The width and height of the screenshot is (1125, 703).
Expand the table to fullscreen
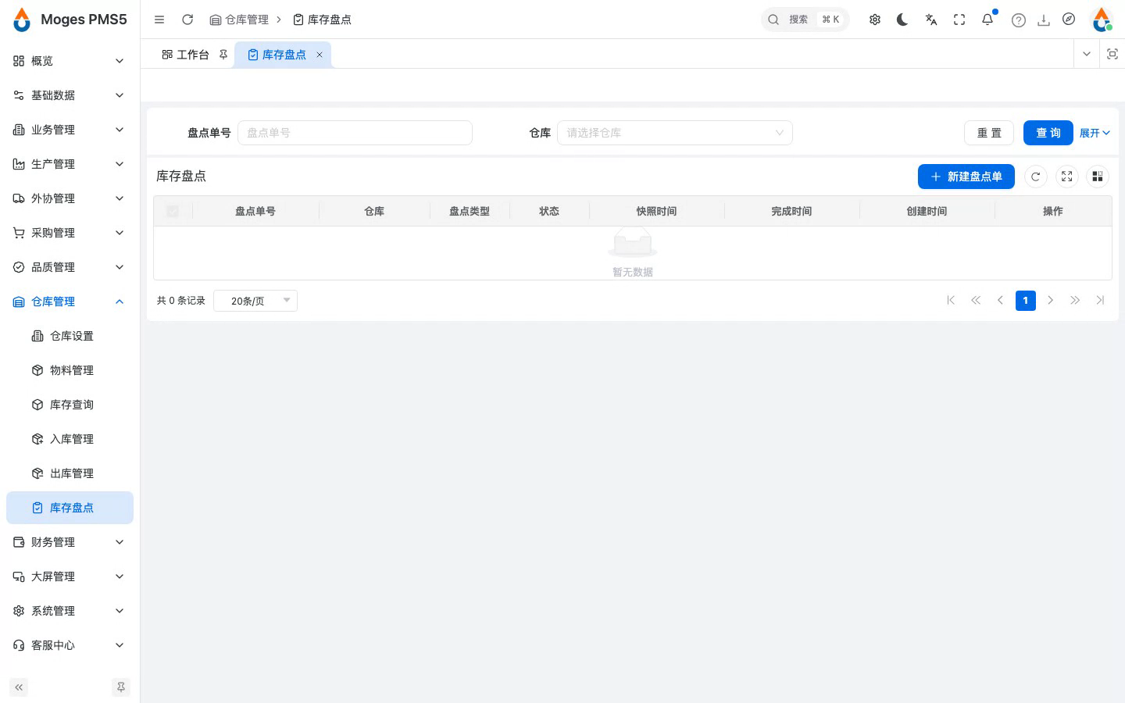pyautogui.click(x=1066, y=177)
